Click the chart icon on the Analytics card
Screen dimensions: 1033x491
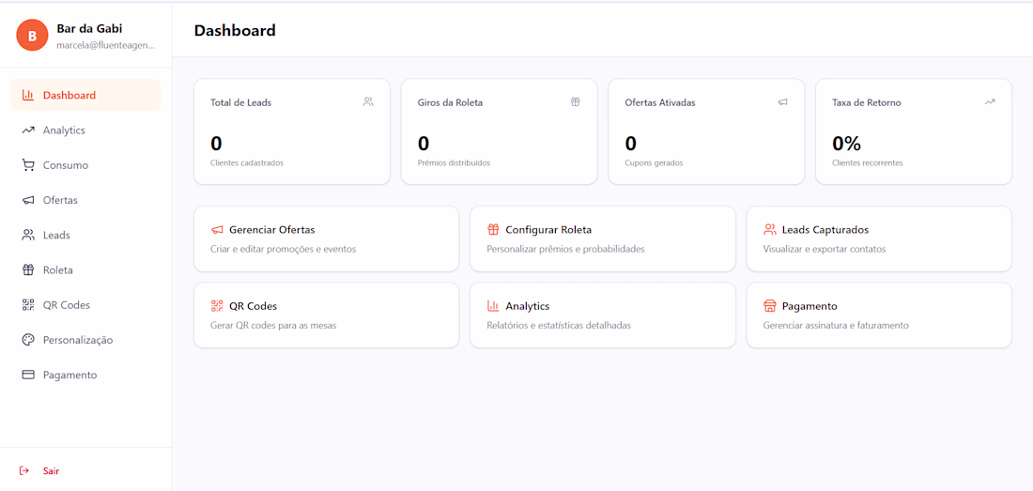coord(493,306)
